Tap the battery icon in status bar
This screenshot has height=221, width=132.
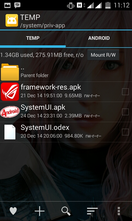tap(108, 6)
